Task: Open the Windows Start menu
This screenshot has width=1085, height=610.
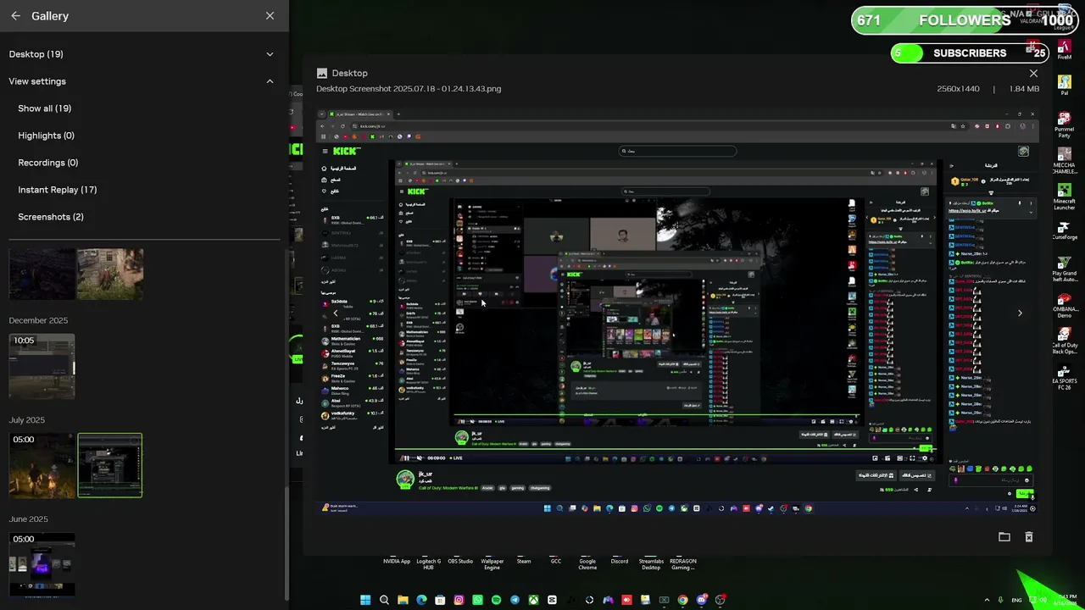Action: pyautogui.click(x=365, y=600)
